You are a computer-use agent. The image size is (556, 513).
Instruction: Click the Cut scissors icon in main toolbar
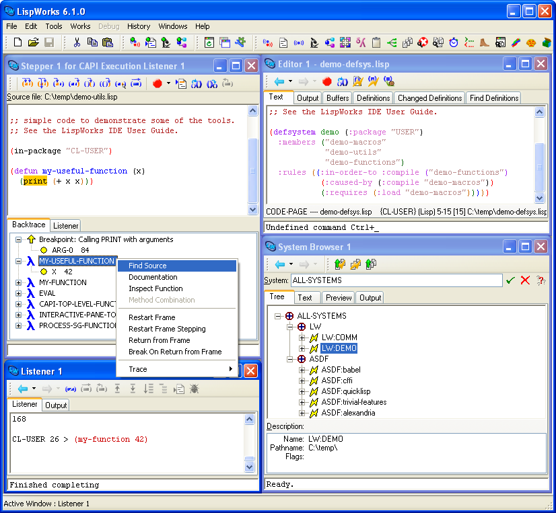[77, 42]
